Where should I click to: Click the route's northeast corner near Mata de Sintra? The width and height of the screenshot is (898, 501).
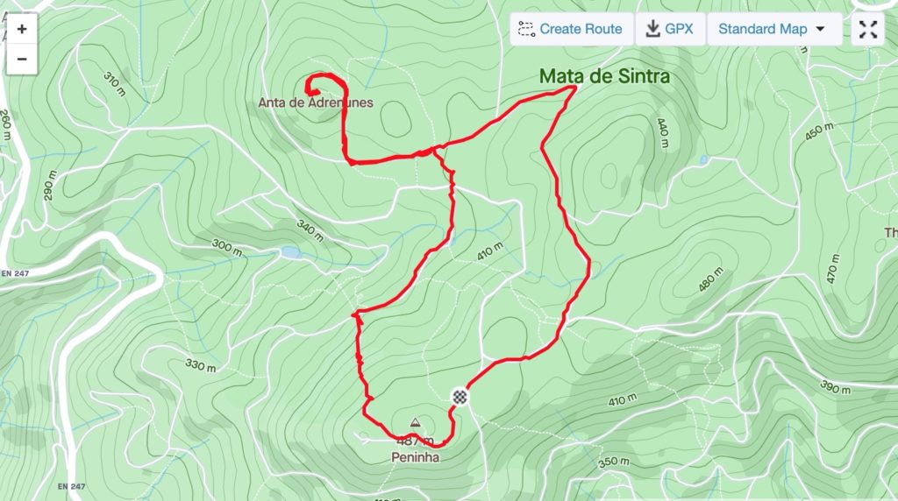[x=575, y=87]
